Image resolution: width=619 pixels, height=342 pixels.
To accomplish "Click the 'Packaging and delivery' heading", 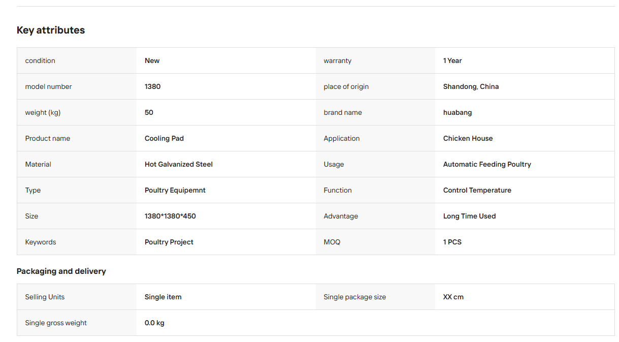I will (61, 271).
